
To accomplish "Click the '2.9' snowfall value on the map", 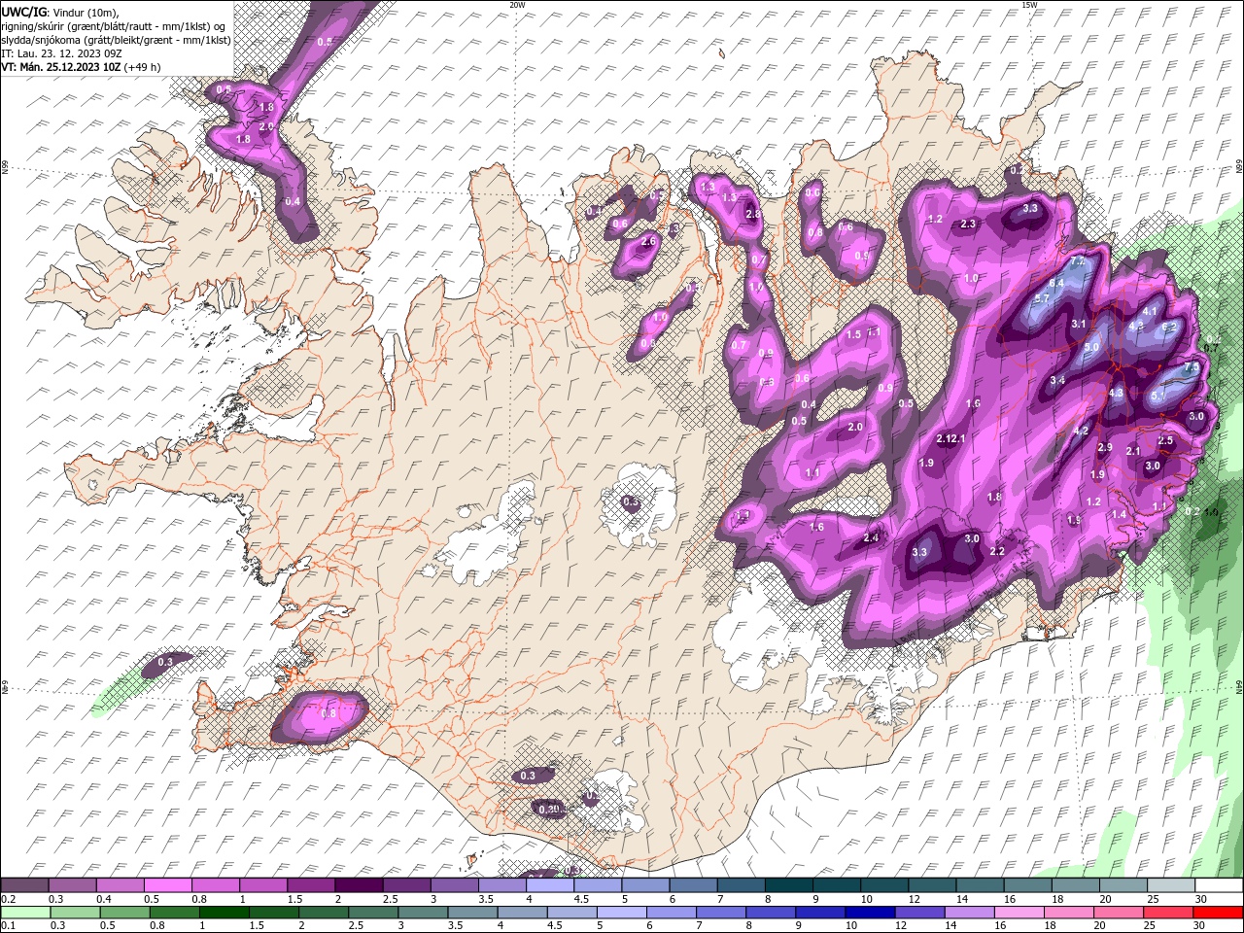I will [1104, 448].
